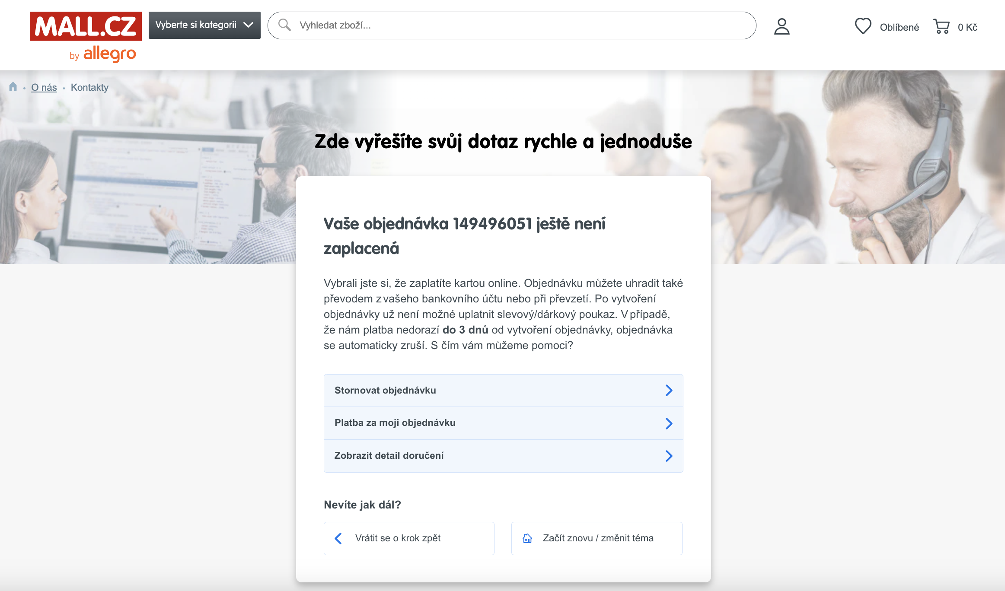
Task: Click the O nás breadcrumb link
Action: pos(44,87)
